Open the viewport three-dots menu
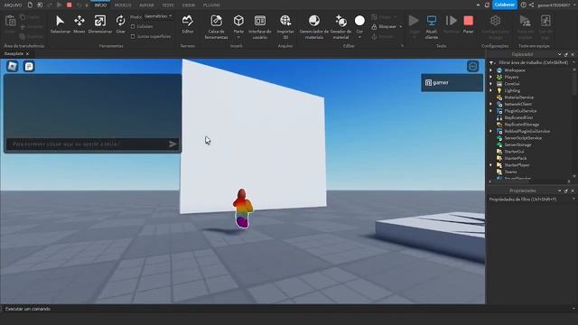The image size is (578, 325). 473,66
